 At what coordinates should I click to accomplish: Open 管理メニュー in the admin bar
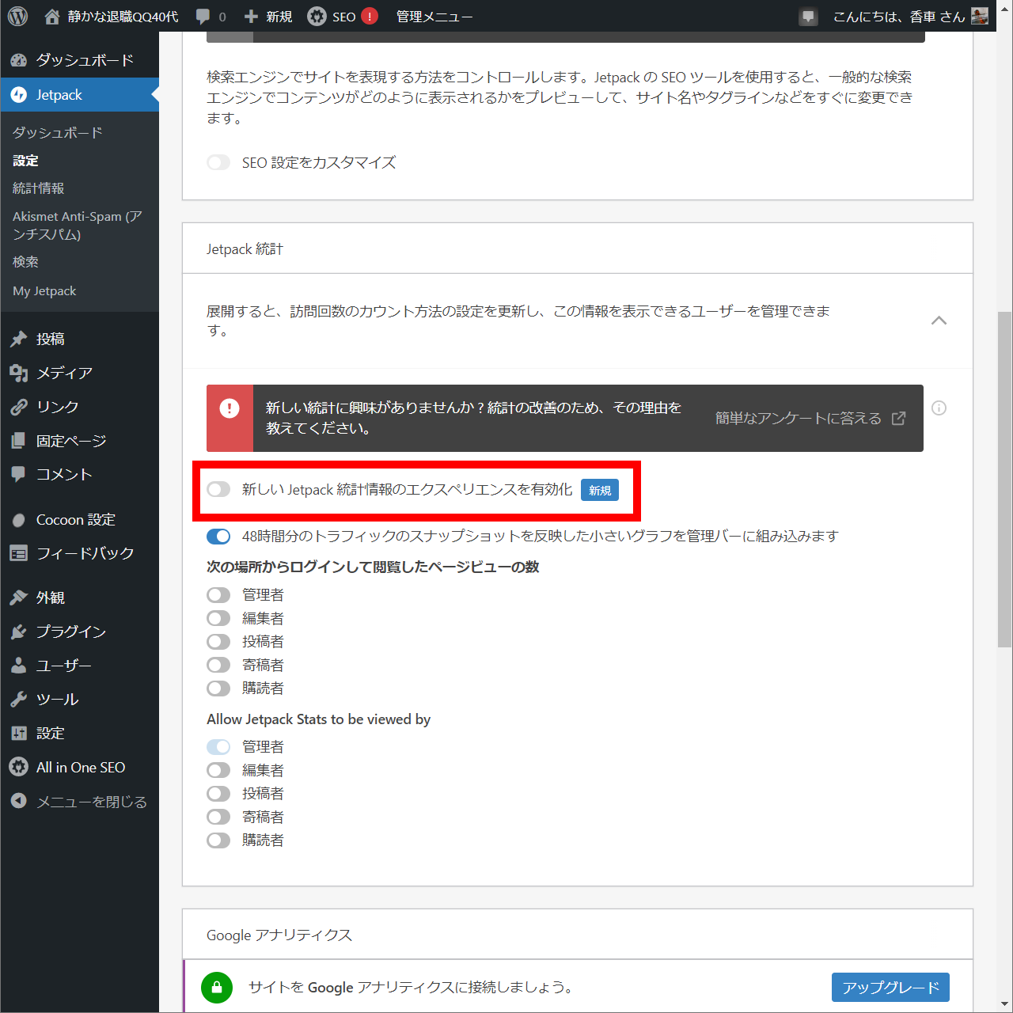point(434,17)
